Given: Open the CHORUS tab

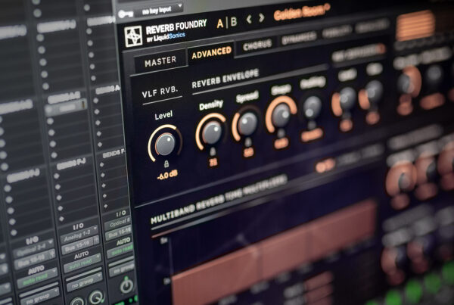Looking at the screenshot, I should point(257,45).
